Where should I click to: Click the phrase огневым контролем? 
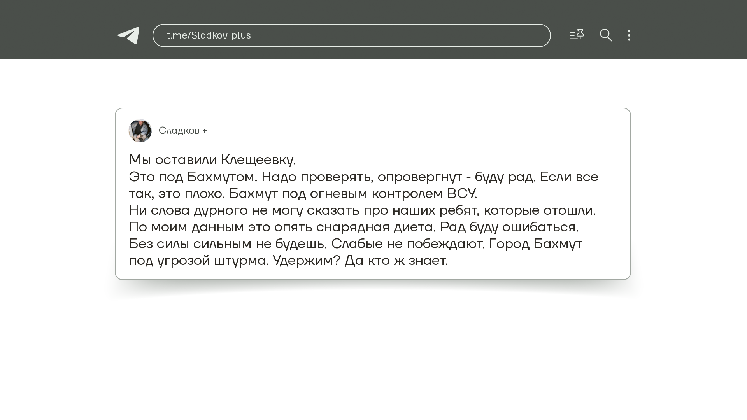(x=376, y=194)
